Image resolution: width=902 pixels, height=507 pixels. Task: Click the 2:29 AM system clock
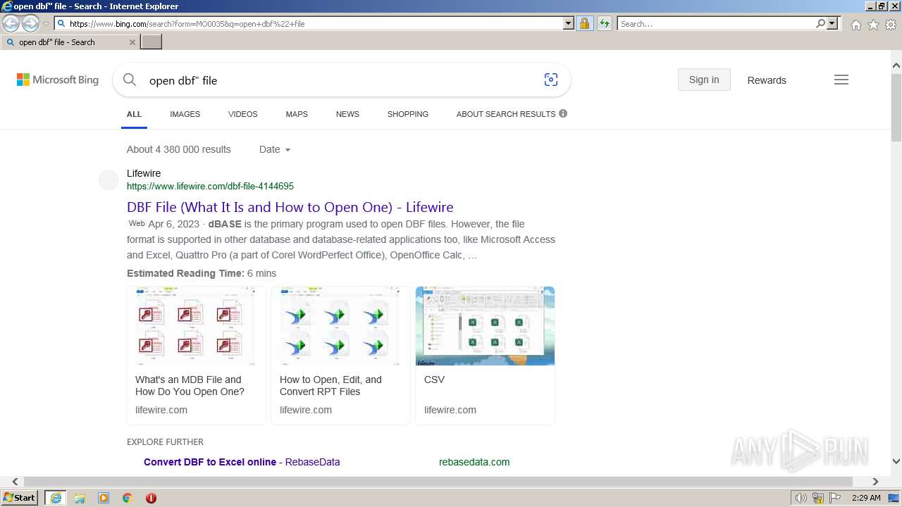tap(866, 498)
